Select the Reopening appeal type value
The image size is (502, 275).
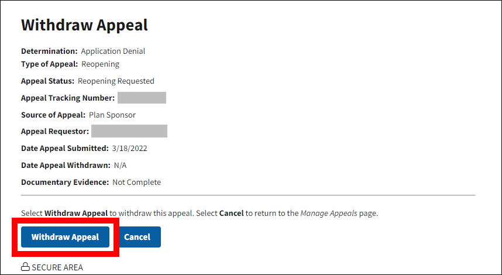[100, 64]
